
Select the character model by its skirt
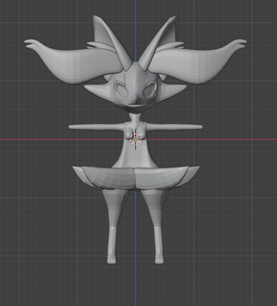pos(136,178)
